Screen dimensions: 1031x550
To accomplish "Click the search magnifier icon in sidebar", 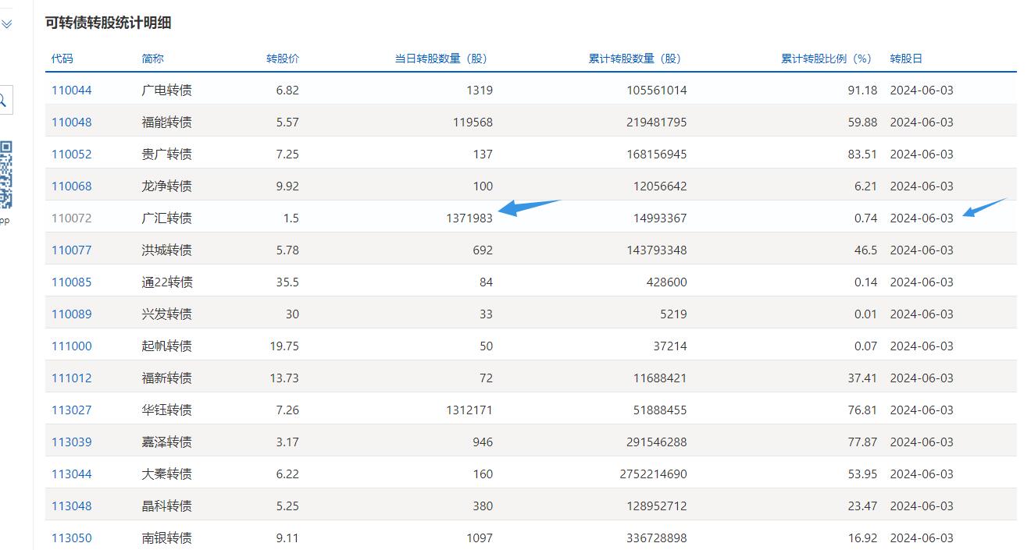I will (3, 100).
